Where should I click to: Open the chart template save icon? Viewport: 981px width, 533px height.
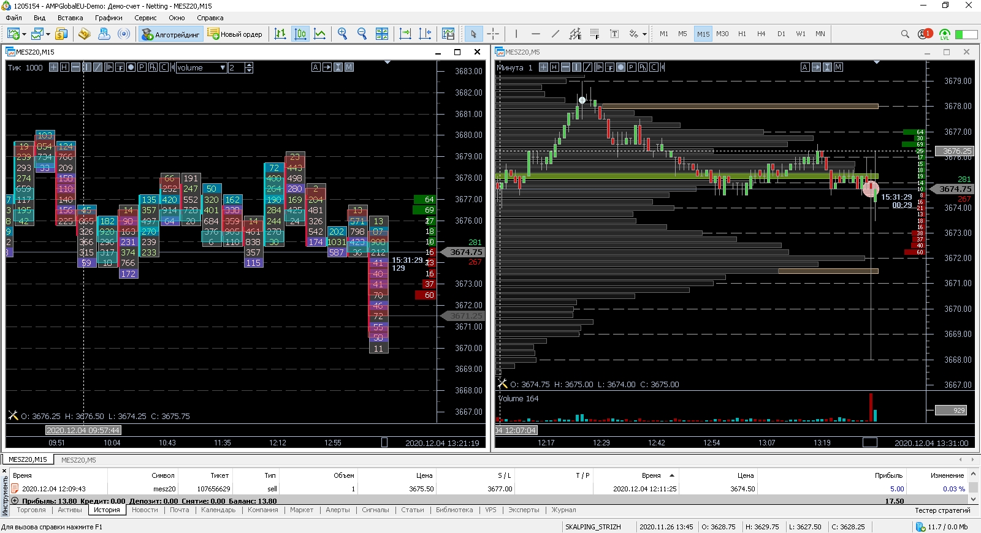(448, 34)
